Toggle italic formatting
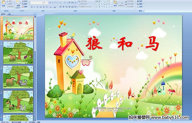The image size is (192, 123). [x=35, y=7]
